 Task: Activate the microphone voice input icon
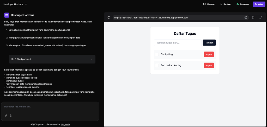click(x=11, y=116)
